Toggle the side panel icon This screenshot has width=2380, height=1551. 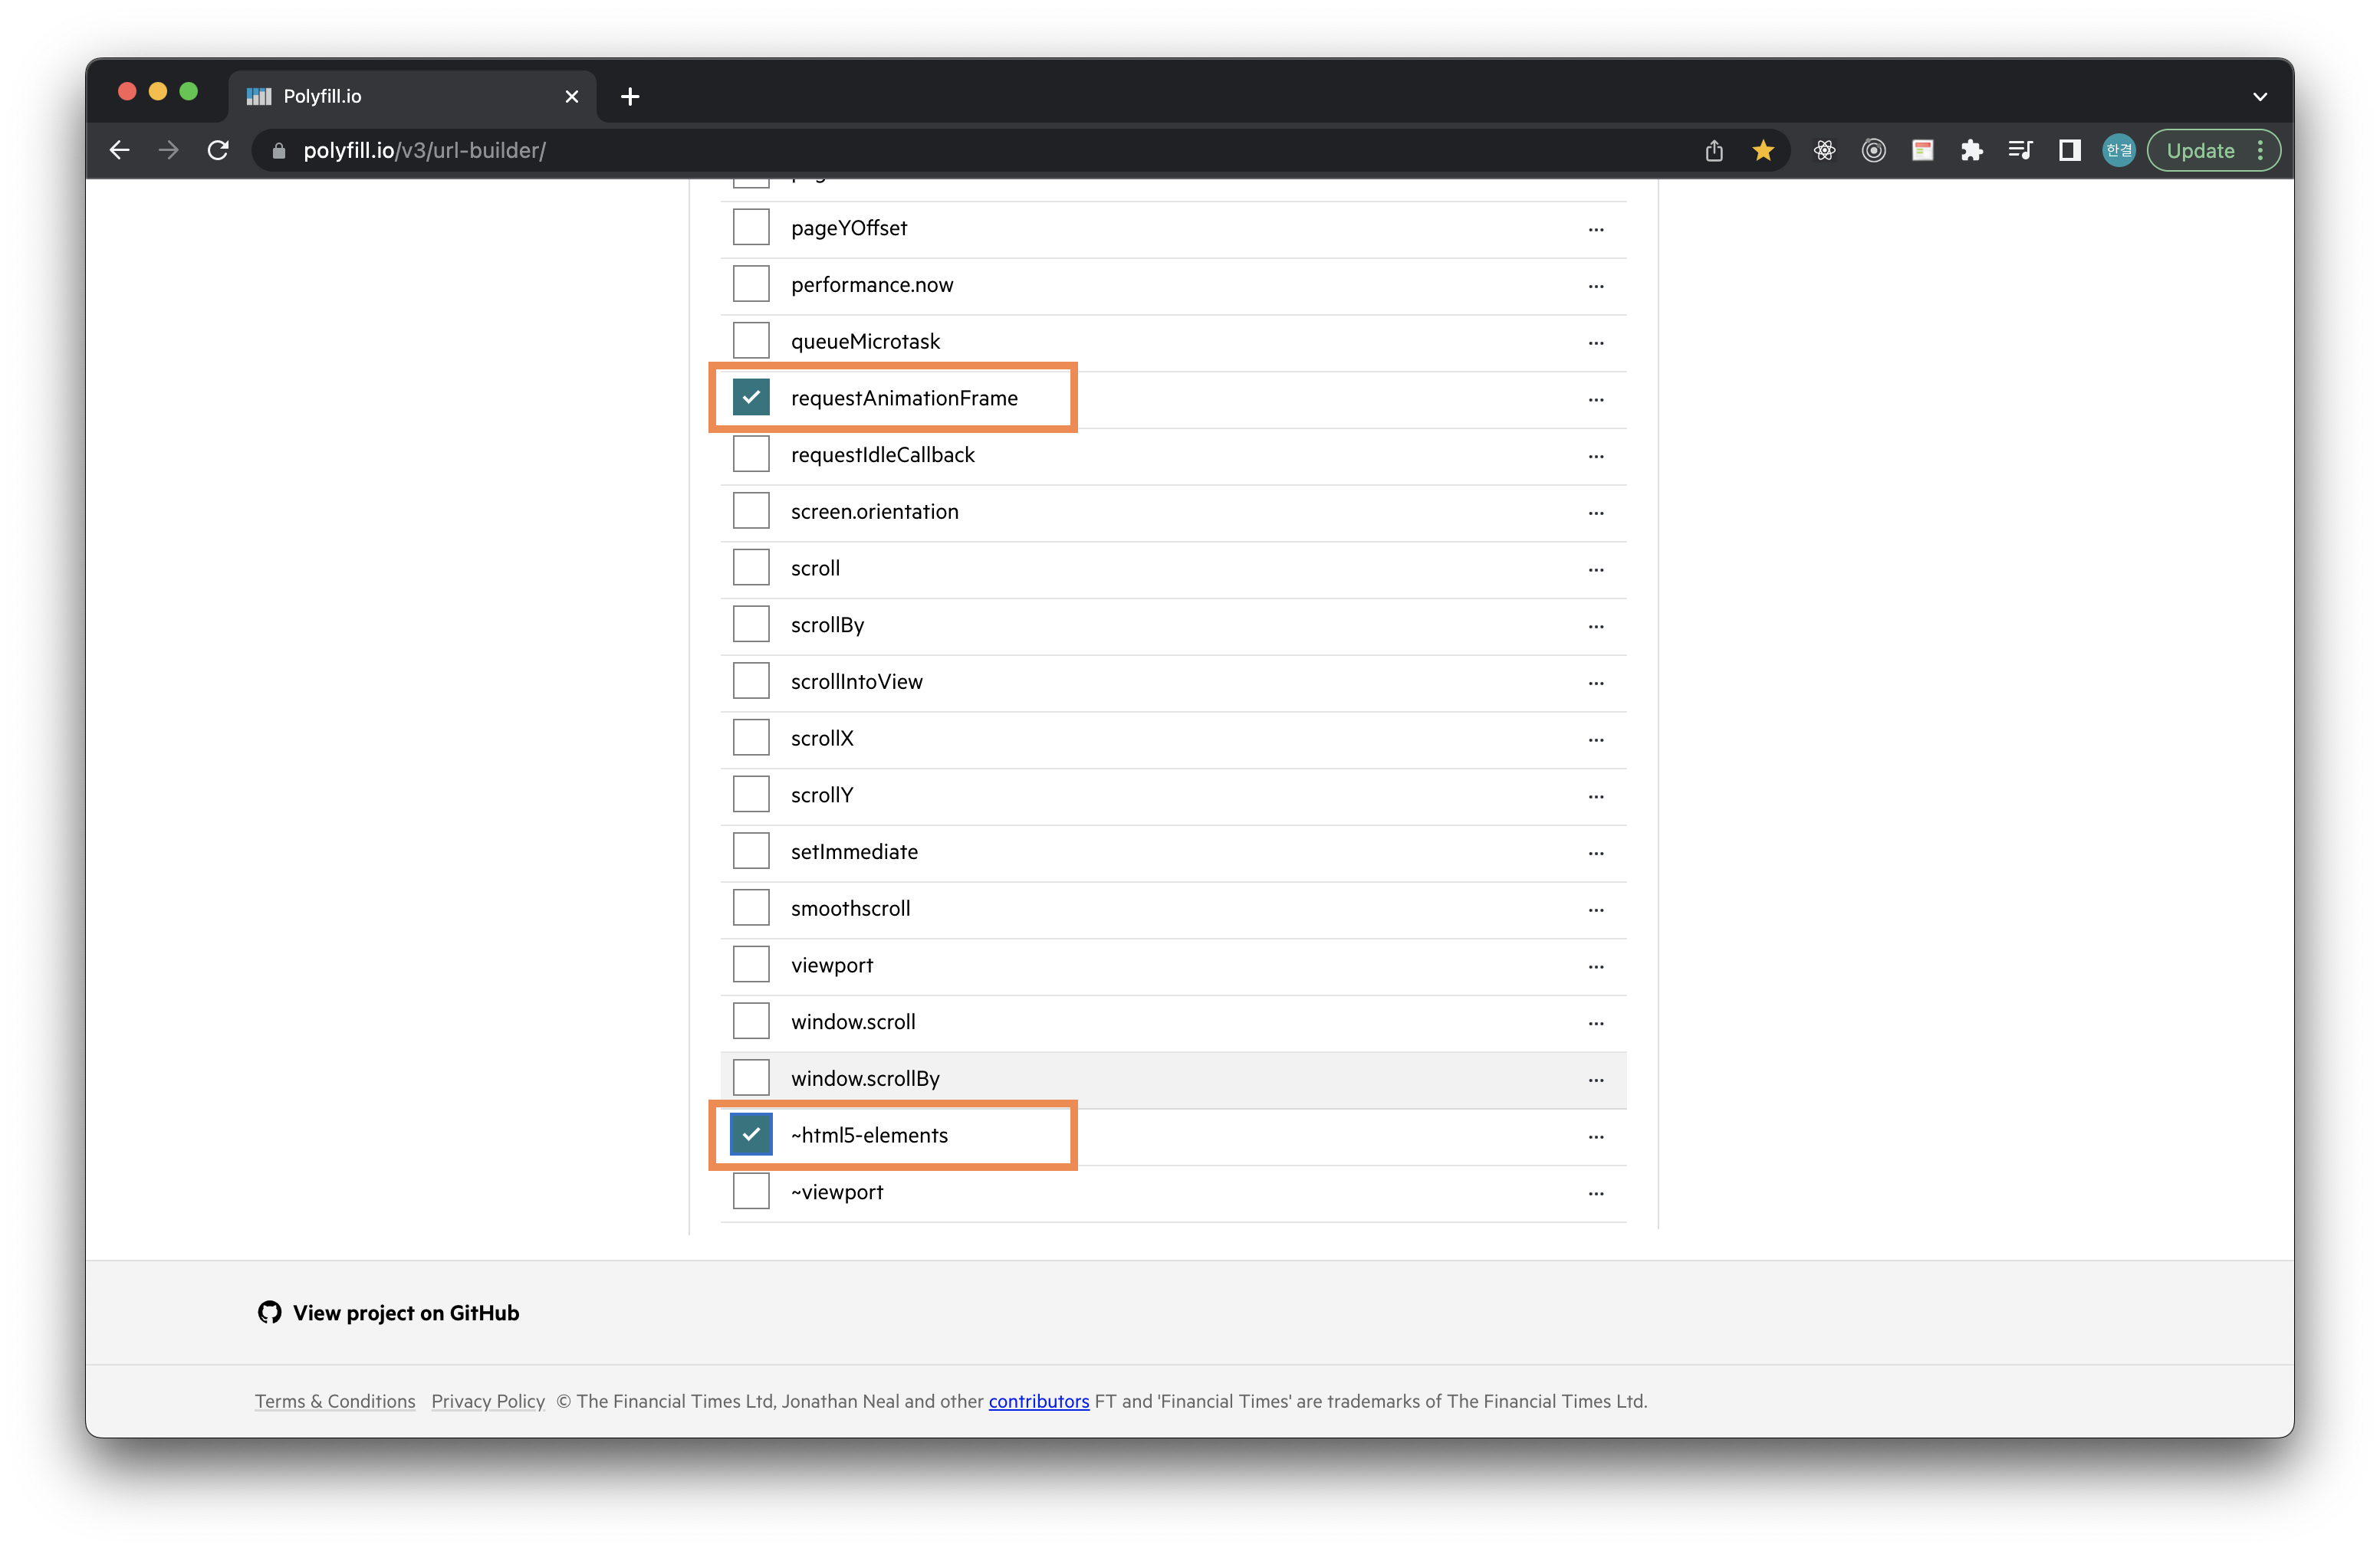2069,150
